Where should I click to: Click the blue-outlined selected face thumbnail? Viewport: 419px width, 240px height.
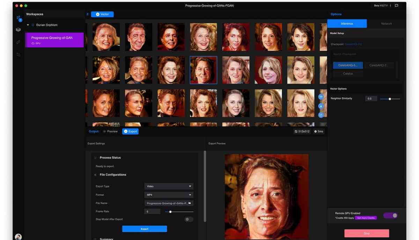(204, 70)
